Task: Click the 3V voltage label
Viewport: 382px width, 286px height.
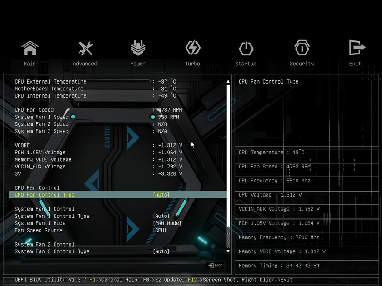Action: 18,173
